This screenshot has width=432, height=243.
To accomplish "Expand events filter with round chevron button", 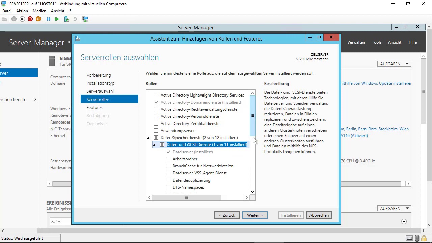I will tap(404, 221).
